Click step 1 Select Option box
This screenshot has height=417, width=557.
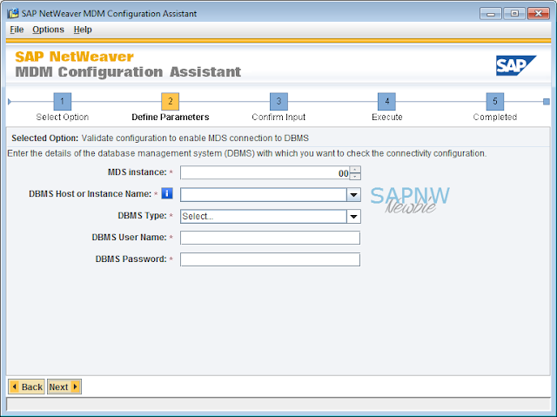tap(63, 102)
